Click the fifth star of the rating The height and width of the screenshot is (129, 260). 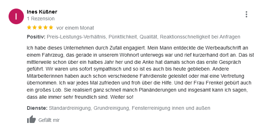51,27
